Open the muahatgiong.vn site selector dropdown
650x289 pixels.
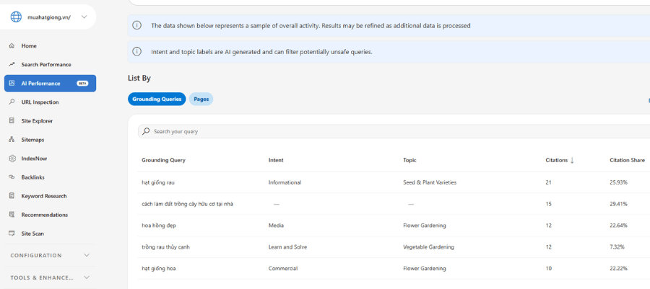pos(84,17)
